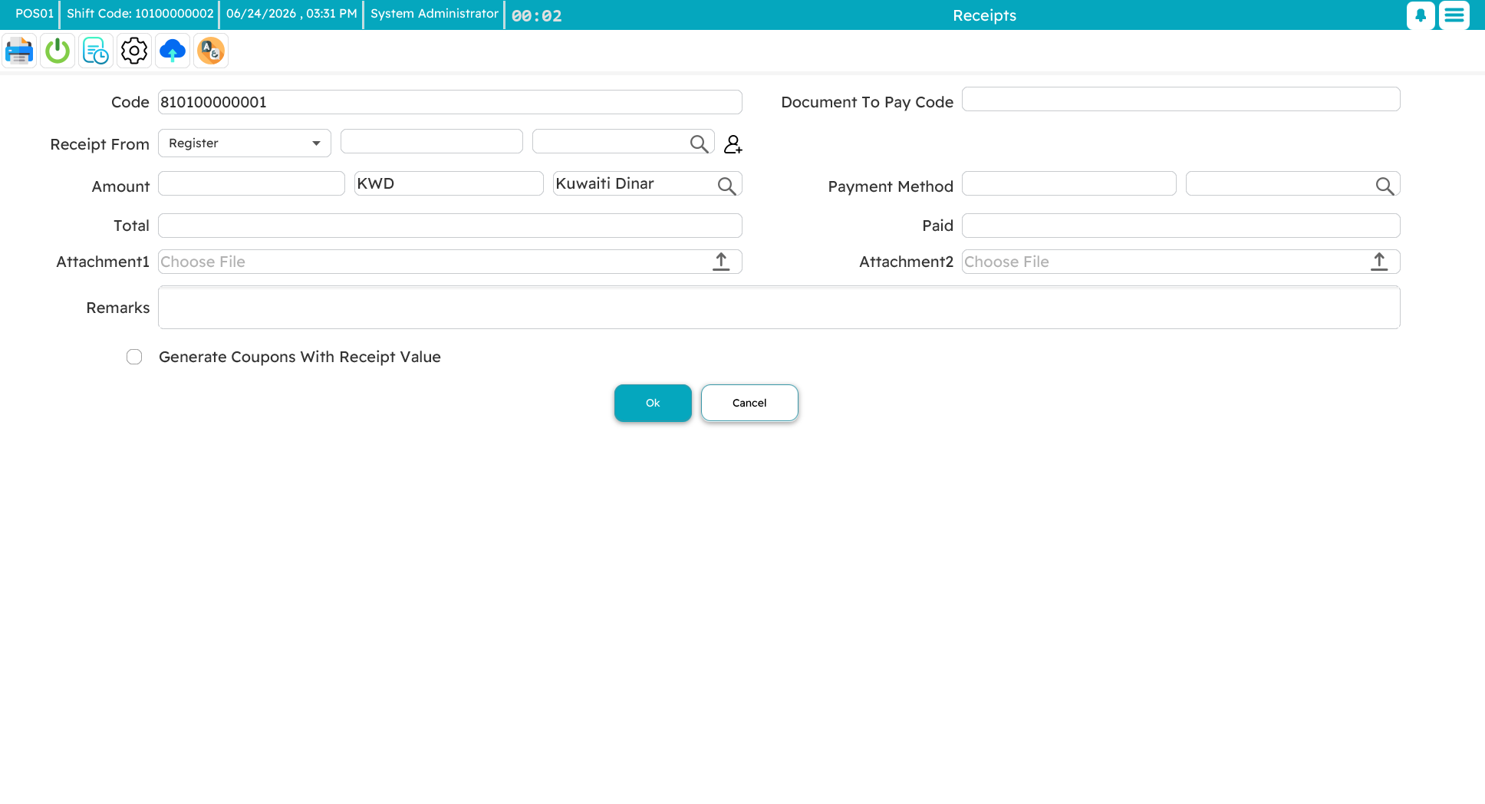
Task: Upload file for Attachment1 arrow icon
Action: [721, 262]
